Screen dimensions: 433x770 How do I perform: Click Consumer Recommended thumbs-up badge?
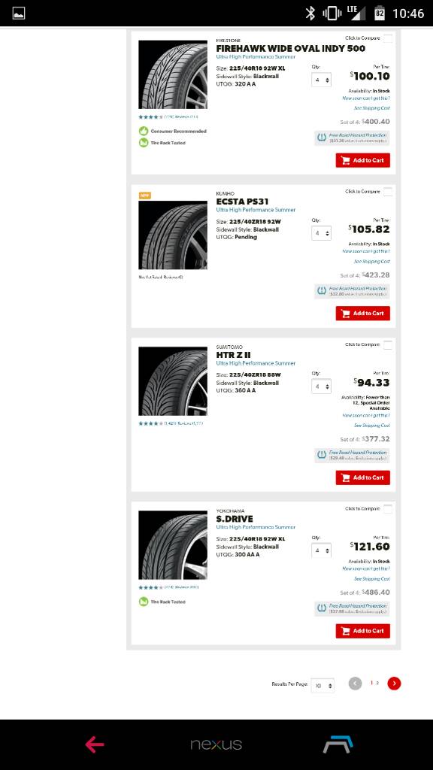click(144, 131)
